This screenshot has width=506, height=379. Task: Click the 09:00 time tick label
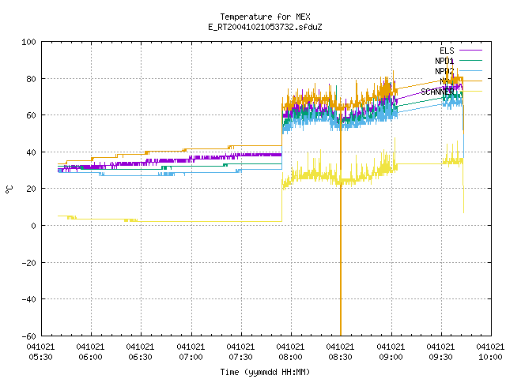tap(391, 357)
